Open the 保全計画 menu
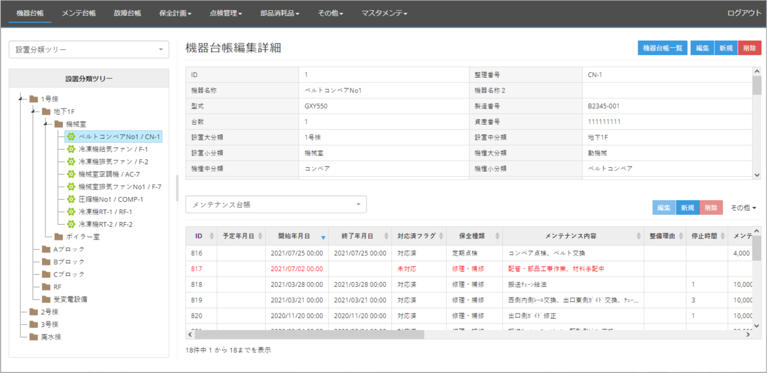Image resolution: width=767 pixels, height=373 pixels. coord(175,13)
